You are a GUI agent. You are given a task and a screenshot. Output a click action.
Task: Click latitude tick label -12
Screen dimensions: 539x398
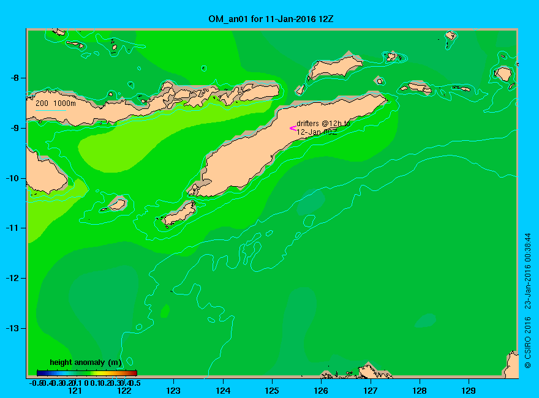[x=12, y=278]
